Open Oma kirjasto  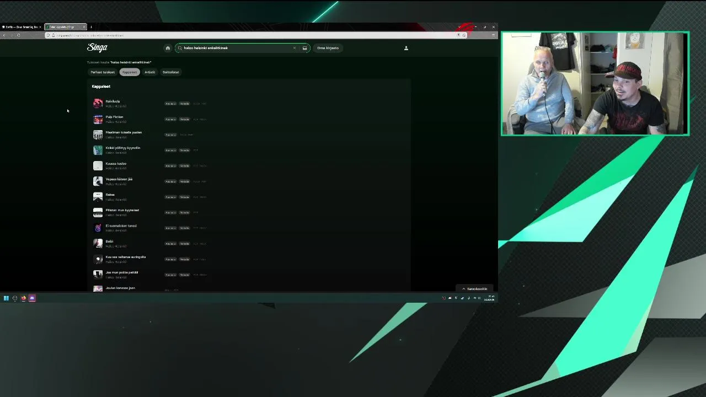pyautogui.click(x=328, y=48)
